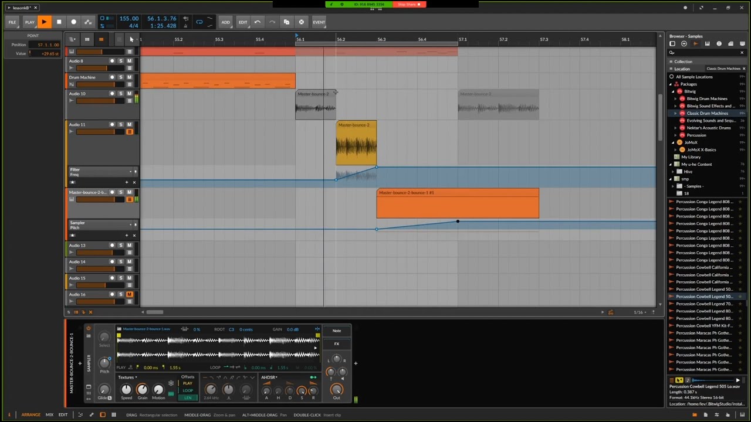
Task: Open the PLAY menu
Action: pos(29,22)
